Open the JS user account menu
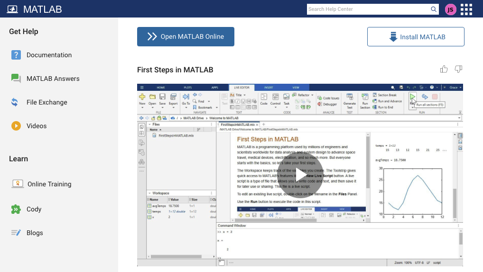The image size is (483, 272). (x=451, y=9)
